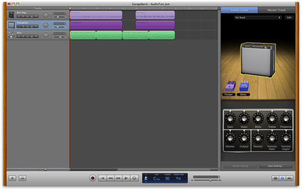302x190 pixels.
Task: Solo the Brit Pop track with headphones button
Action: 28,17
